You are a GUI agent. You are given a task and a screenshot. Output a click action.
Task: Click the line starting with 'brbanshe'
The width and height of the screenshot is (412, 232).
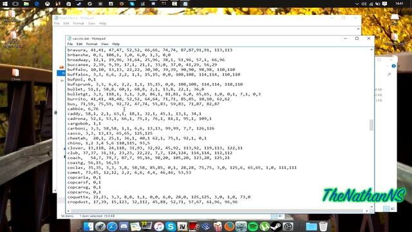click(118, 55)
